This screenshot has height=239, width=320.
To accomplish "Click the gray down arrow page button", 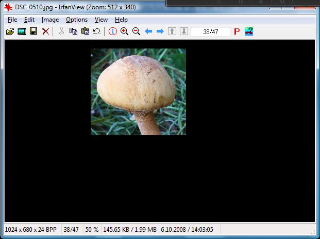I will point(184,31).
